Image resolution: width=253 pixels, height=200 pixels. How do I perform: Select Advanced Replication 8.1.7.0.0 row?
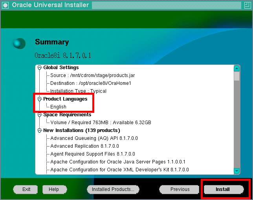click(x=84, y=146)
